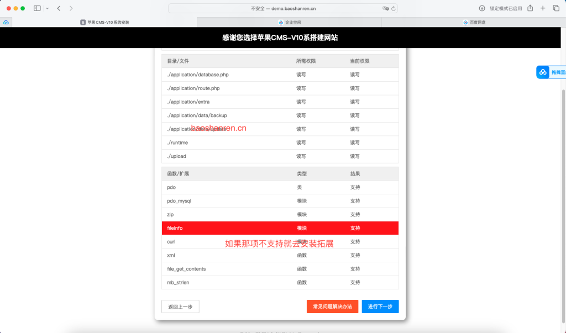Click curl row name

point(171,242)
